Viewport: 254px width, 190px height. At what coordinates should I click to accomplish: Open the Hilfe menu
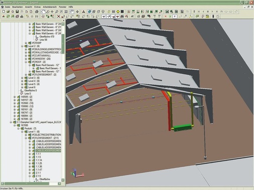71,7
